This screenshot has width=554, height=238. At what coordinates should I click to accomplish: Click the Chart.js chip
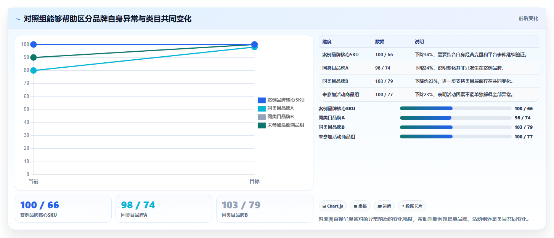click(332, 206)
